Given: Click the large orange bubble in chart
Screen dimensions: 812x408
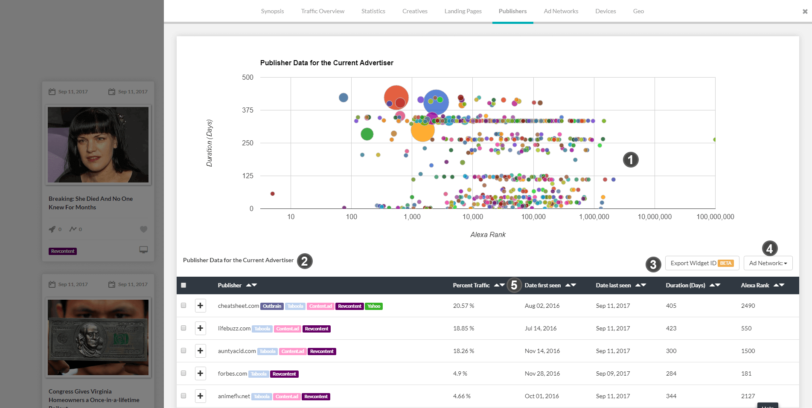Looking at the screenshot, I should (x=422, y=130).
